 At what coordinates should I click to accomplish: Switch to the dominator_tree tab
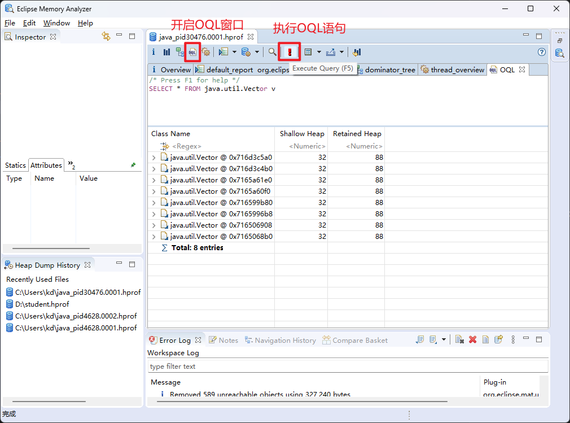tap(387, 69)
